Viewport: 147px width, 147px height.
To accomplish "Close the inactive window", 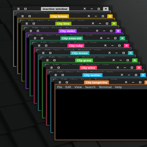I will click(x=106, y=9).
